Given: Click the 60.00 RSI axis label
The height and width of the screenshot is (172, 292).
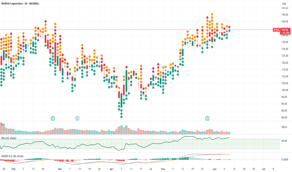Looking at the screenshot, I should (284, 141).
